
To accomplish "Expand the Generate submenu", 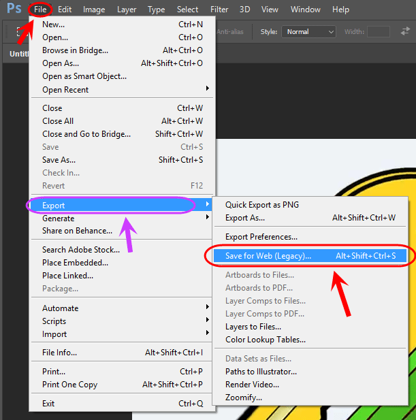I will [123, 219].
